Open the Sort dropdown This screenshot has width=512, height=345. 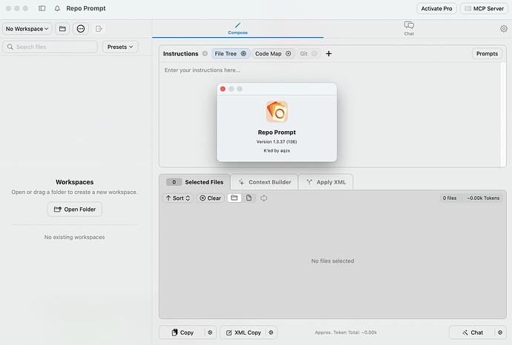pyautogui.click(x=178, y=198)
